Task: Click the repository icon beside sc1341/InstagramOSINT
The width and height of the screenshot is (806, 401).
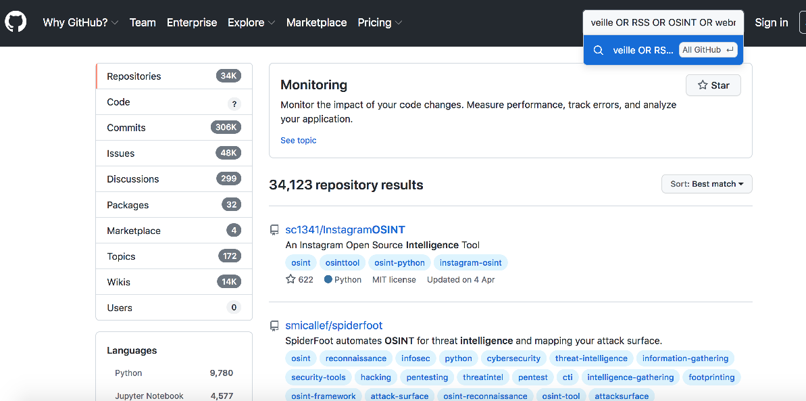Action: pos(274,230)
